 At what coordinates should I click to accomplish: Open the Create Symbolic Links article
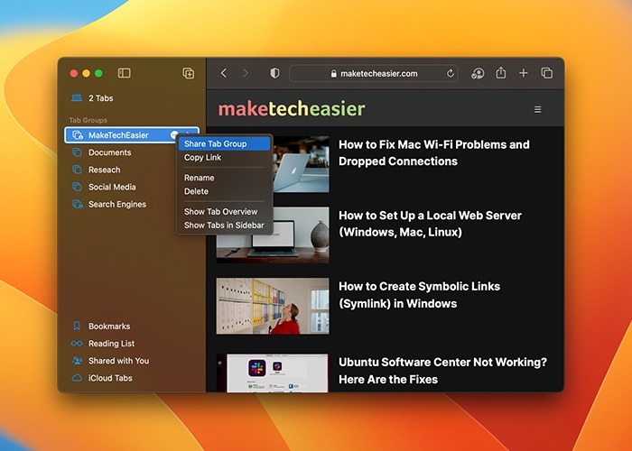419,295
